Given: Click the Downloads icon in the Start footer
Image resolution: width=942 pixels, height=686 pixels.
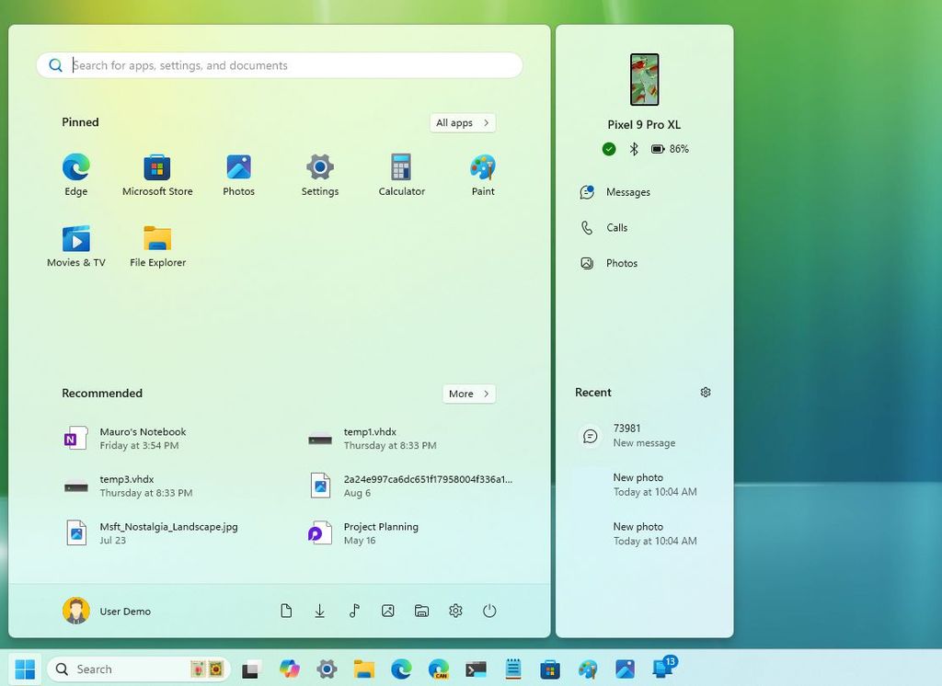Looking at the screenshot, I should 319,610.
